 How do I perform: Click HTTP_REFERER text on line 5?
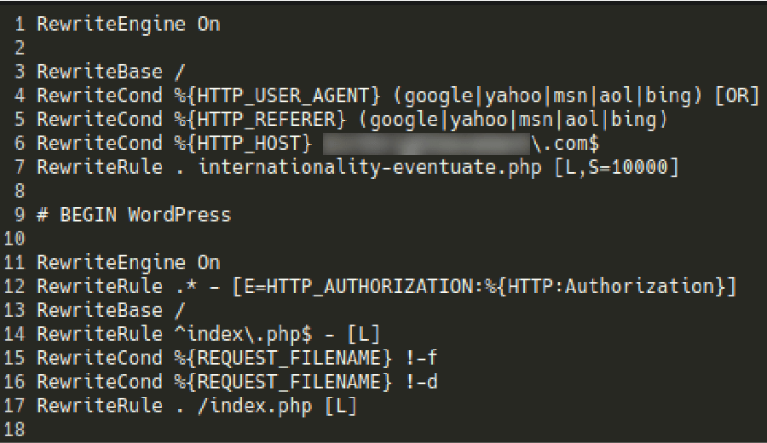pos(260,120)
